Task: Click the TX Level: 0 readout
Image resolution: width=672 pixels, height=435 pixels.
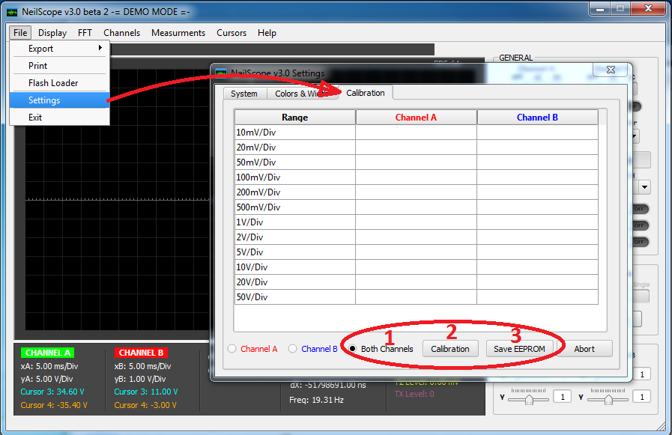Action: tap(414, 394)
